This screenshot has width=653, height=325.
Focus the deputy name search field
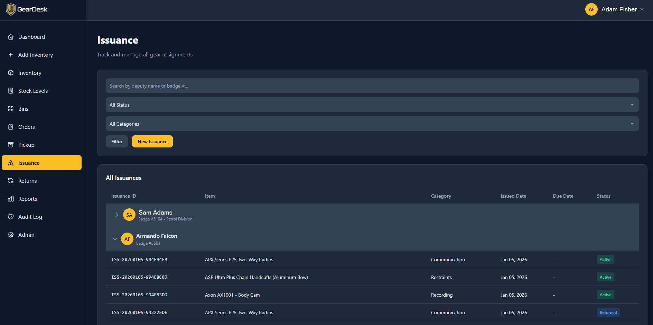pos(372,86)
